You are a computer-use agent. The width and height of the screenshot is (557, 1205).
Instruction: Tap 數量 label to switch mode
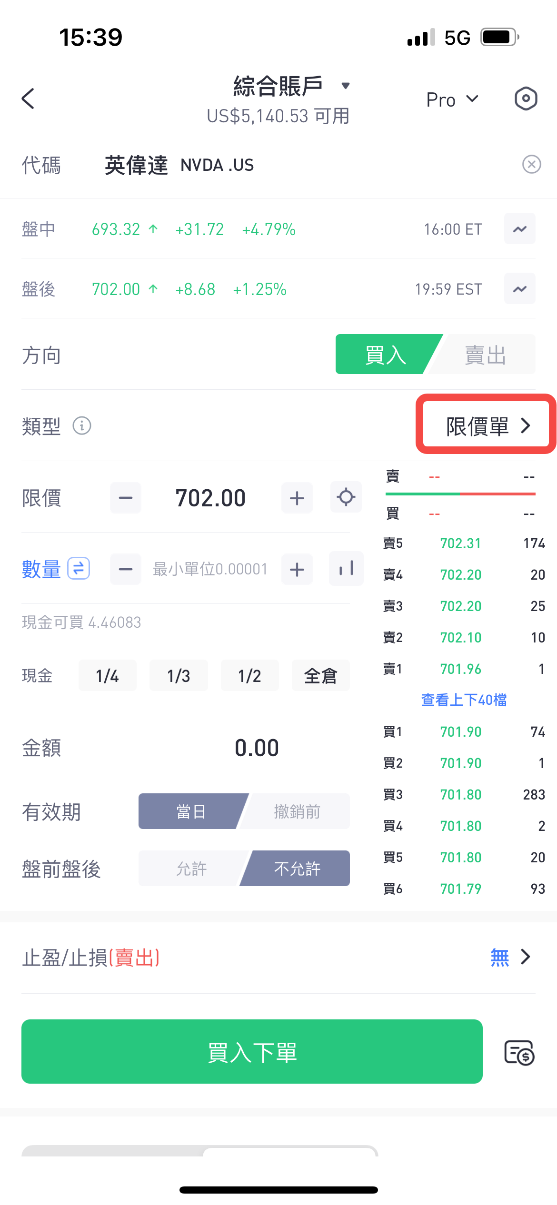coord(41,569)
